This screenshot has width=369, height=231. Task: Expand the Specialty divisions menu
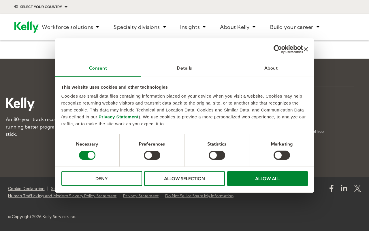click(140, 27)
